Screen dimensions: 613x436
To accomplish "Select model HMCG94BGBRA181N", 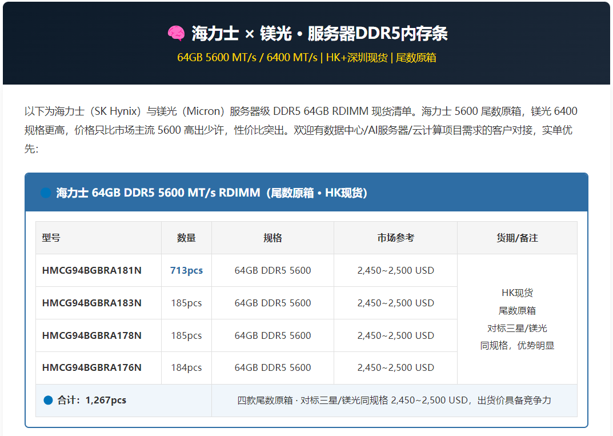I will pyautogui.click(x=92, y=270).
